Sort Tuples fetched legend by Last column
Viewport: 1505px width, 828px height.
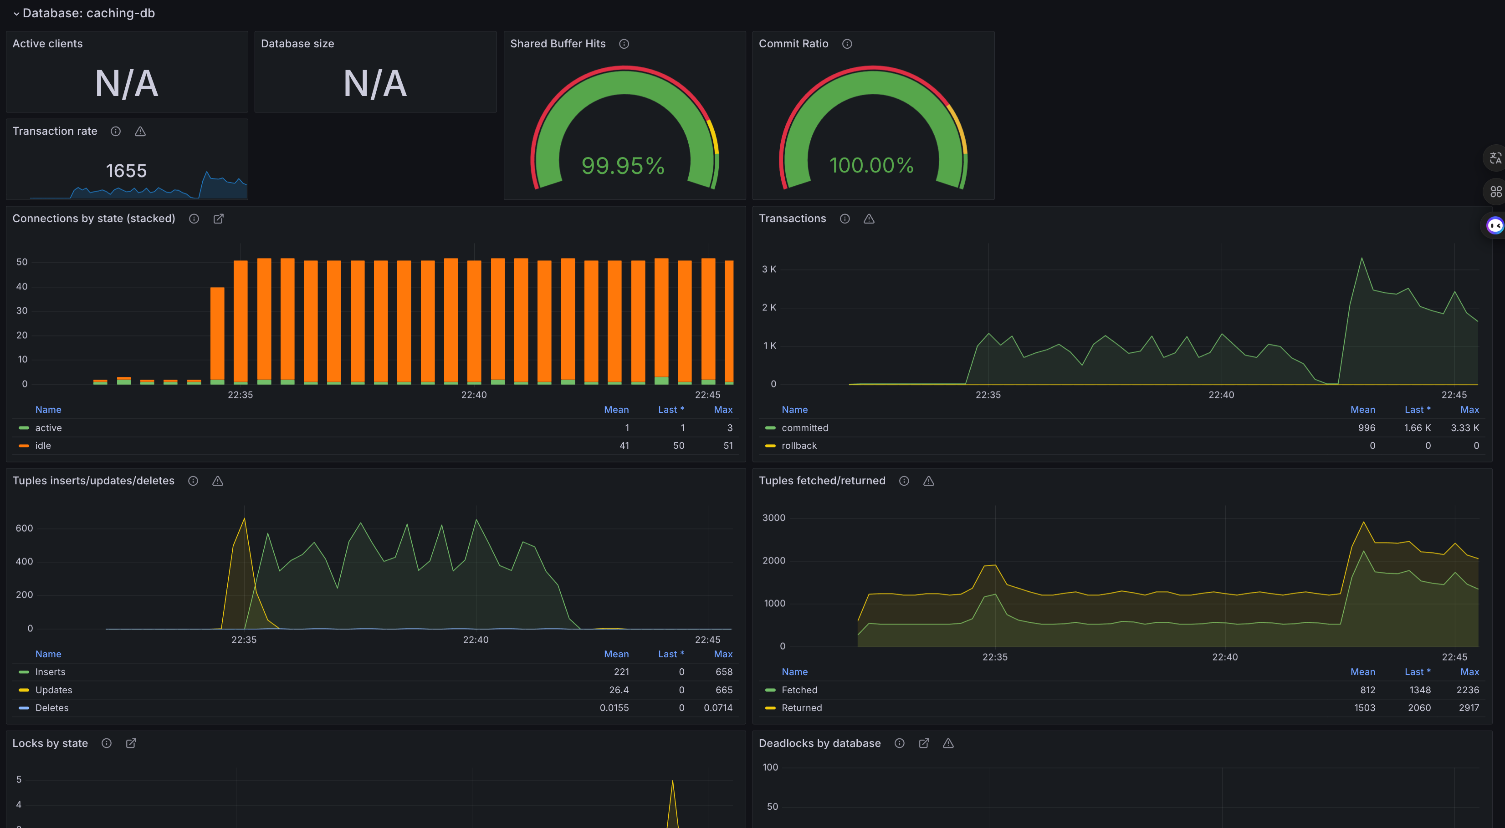pyautogui.click(x=1417, y=671)
